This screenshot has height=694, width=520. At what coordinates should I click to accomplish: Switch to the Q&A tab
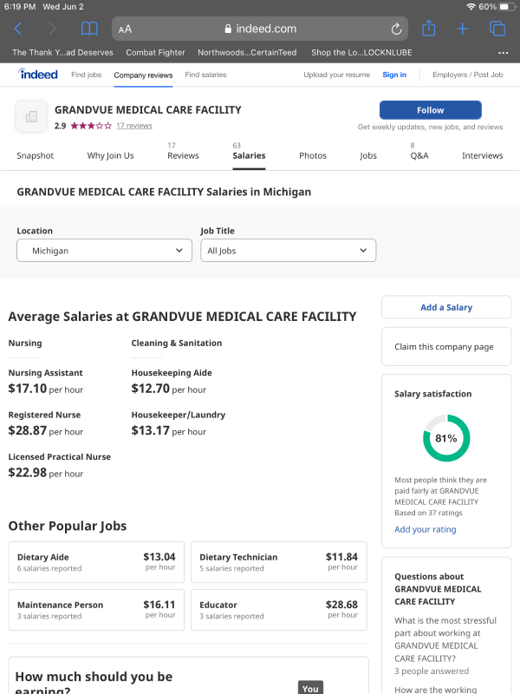coord(419,156)
